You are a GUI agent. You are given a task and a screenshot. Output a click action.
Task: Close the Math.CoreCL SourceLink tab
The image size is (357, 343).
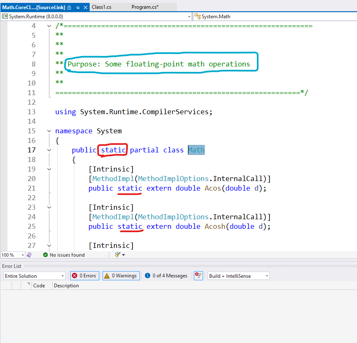tap(86, 7)
